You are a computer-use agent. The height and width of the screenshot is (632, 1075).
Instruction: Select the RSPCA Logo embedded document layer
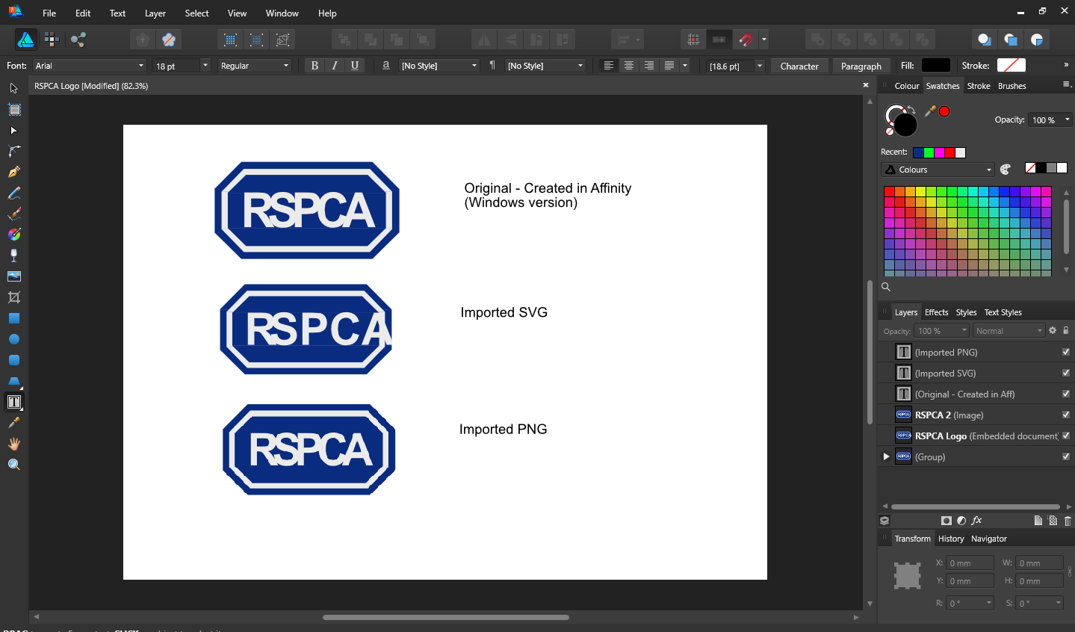[x=976, y=436]
